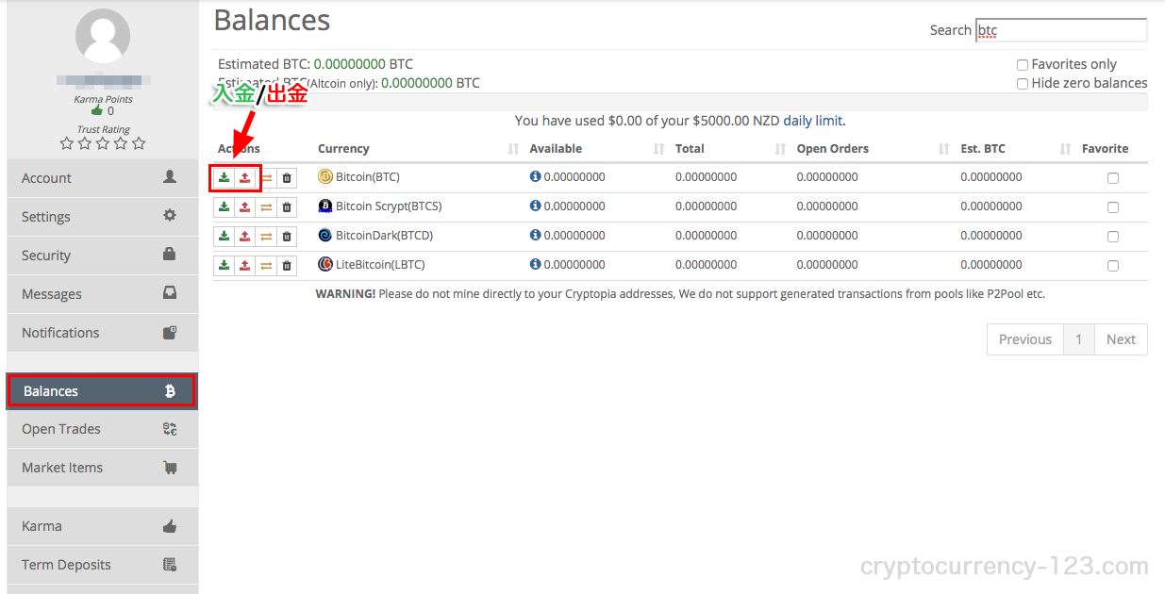Toggle favorite for LiteBitcoin(LBTC)
1165x594 pixels.
pyautogui.click(x=1113, y=266)
